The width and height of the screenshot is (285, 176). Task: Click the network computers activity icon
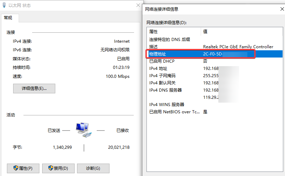click(x=84, y=130)
